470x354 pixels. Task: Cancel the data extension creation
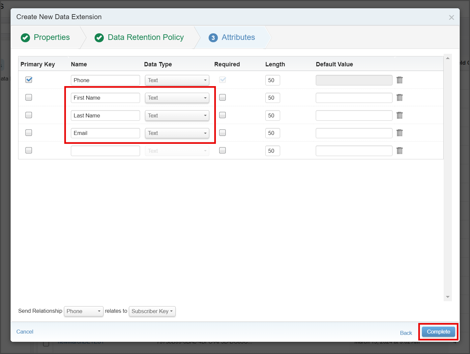[25, 332]
